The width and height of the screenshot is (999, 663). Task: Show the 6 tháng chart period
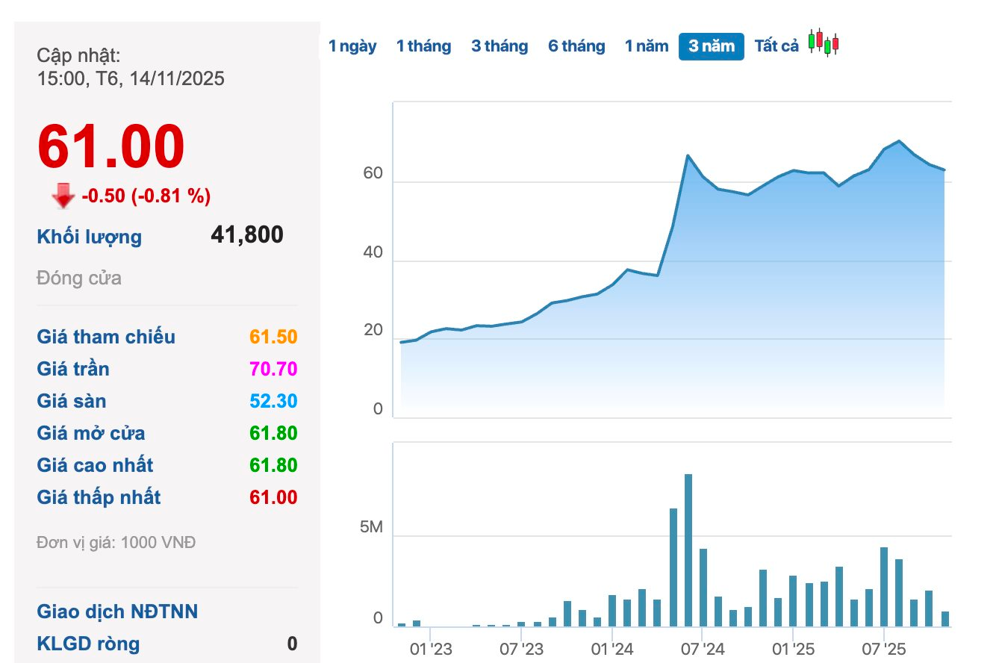(576, 46)
